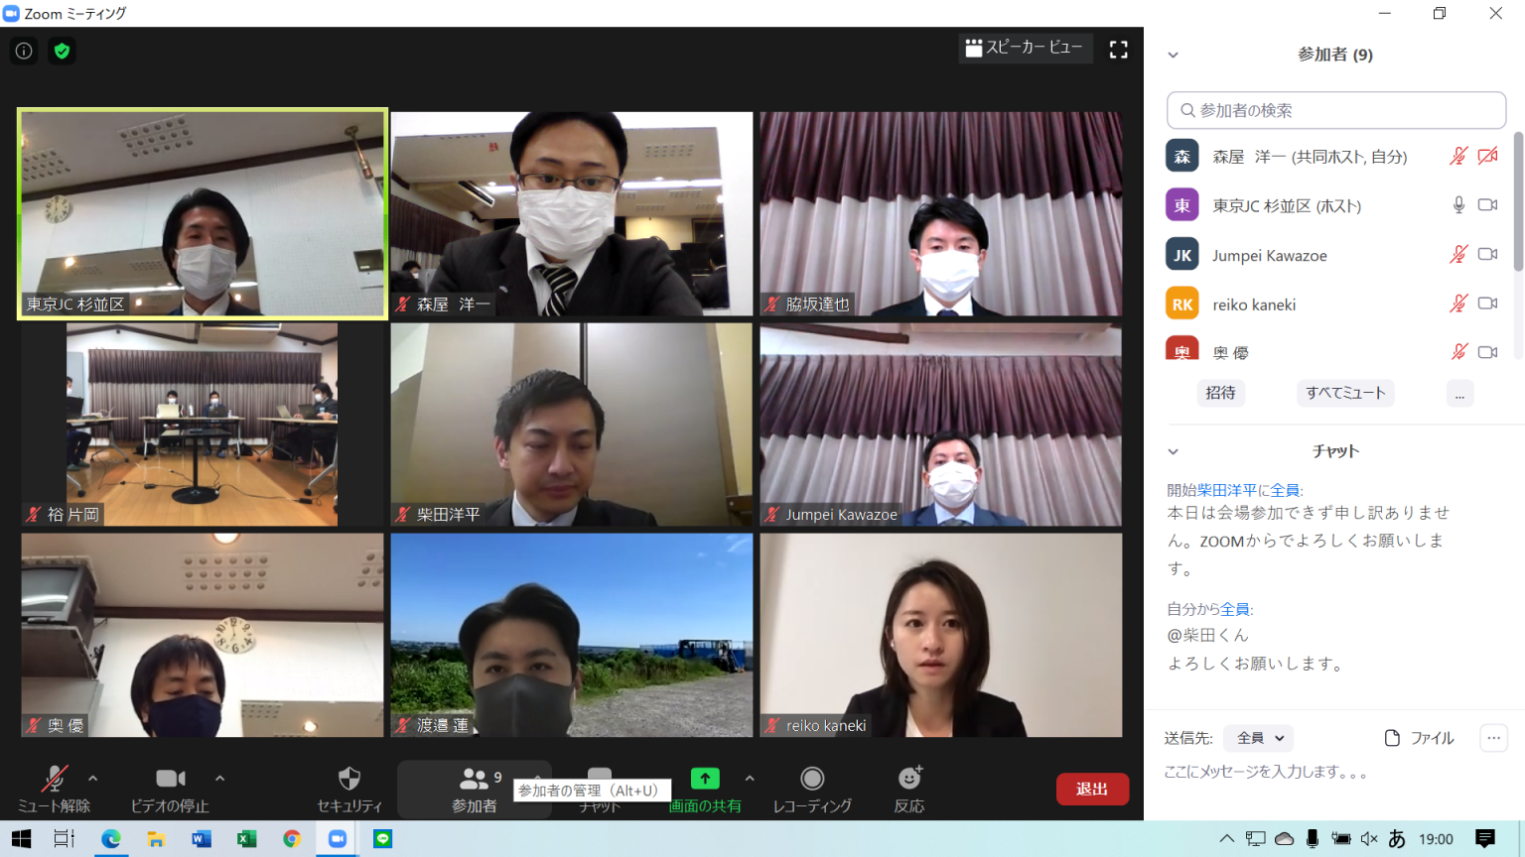Enter full screen mode

point(1118,50)
